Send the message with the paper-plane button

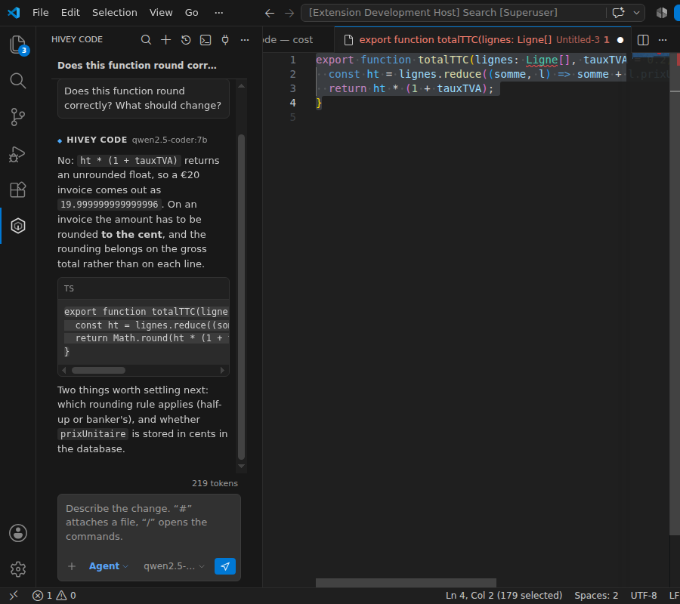(x=225, y=565)
